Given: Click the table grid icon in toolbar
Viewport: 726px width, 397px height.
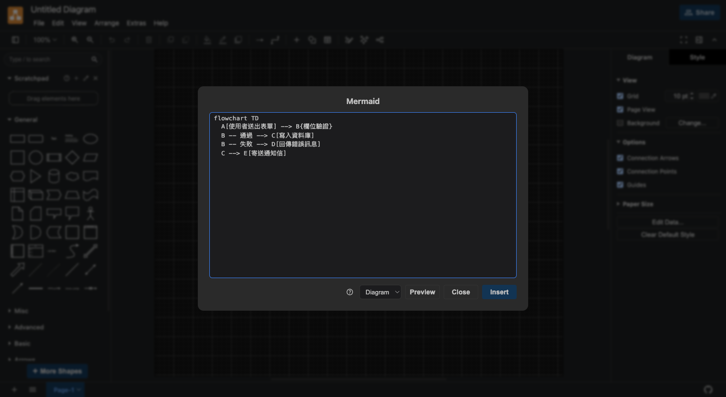Looking at the screenshot, I should pyautogui.click(x=327, y=40).
